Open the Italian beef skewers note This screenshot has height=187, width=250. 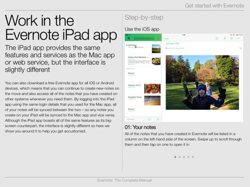(143, 61)
